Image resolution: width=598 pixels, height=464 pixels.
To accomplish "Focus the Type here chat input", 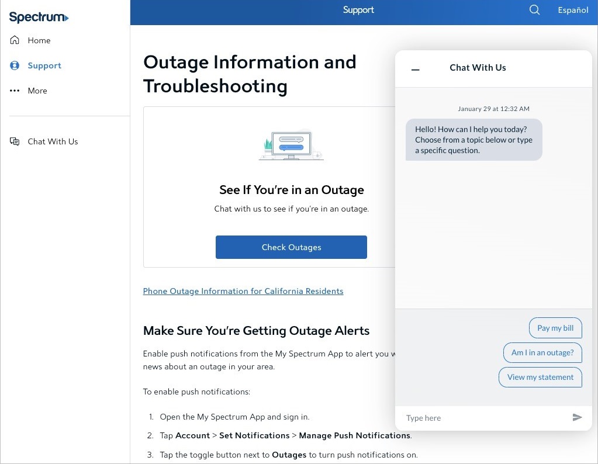I will 485,418.
